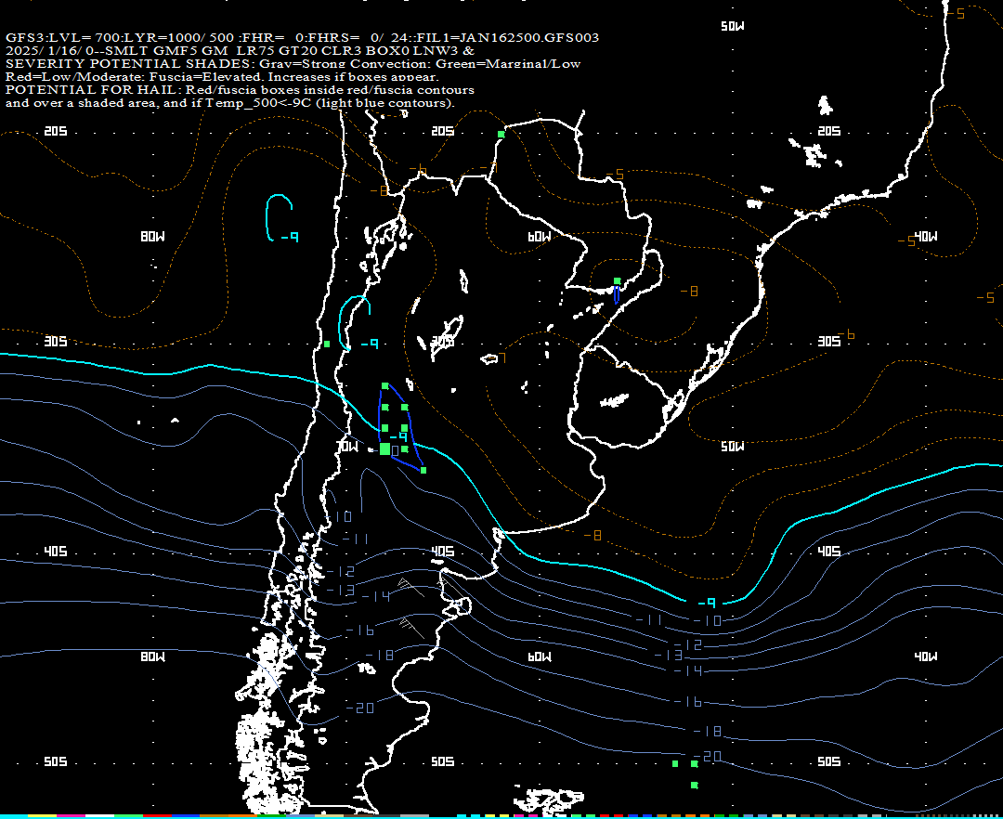Viewport: 1003px width, 819px height.
Task: Click the 'POTENTIAL FOR HAIL:' heading
Action: point(93,89)
